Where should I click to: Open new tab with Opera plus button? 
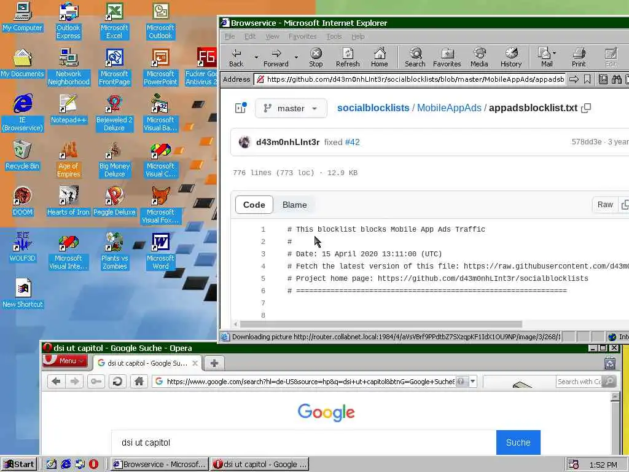[x=214, y=363]
